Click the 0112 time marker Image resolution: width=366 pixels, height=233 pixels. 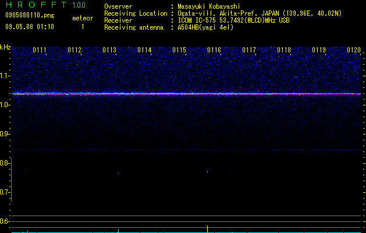click(74, 50)
